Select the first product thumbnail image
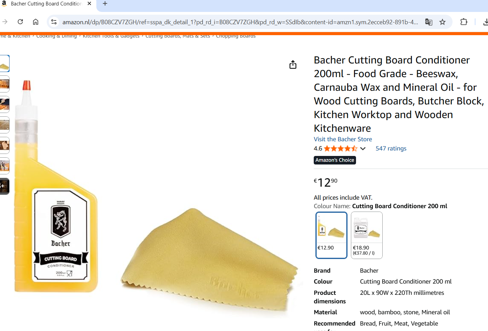The width and height of the screenshot is (488, 331). tap(4, 63)
